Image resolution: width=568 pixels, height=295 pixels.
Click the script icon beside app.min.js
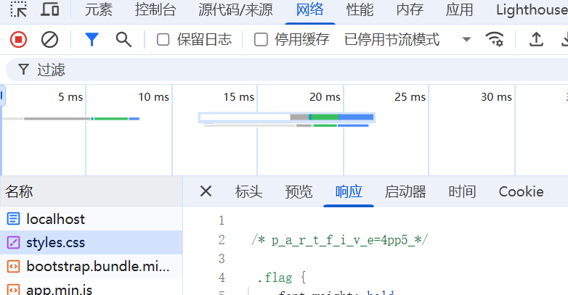coord(13,289)
